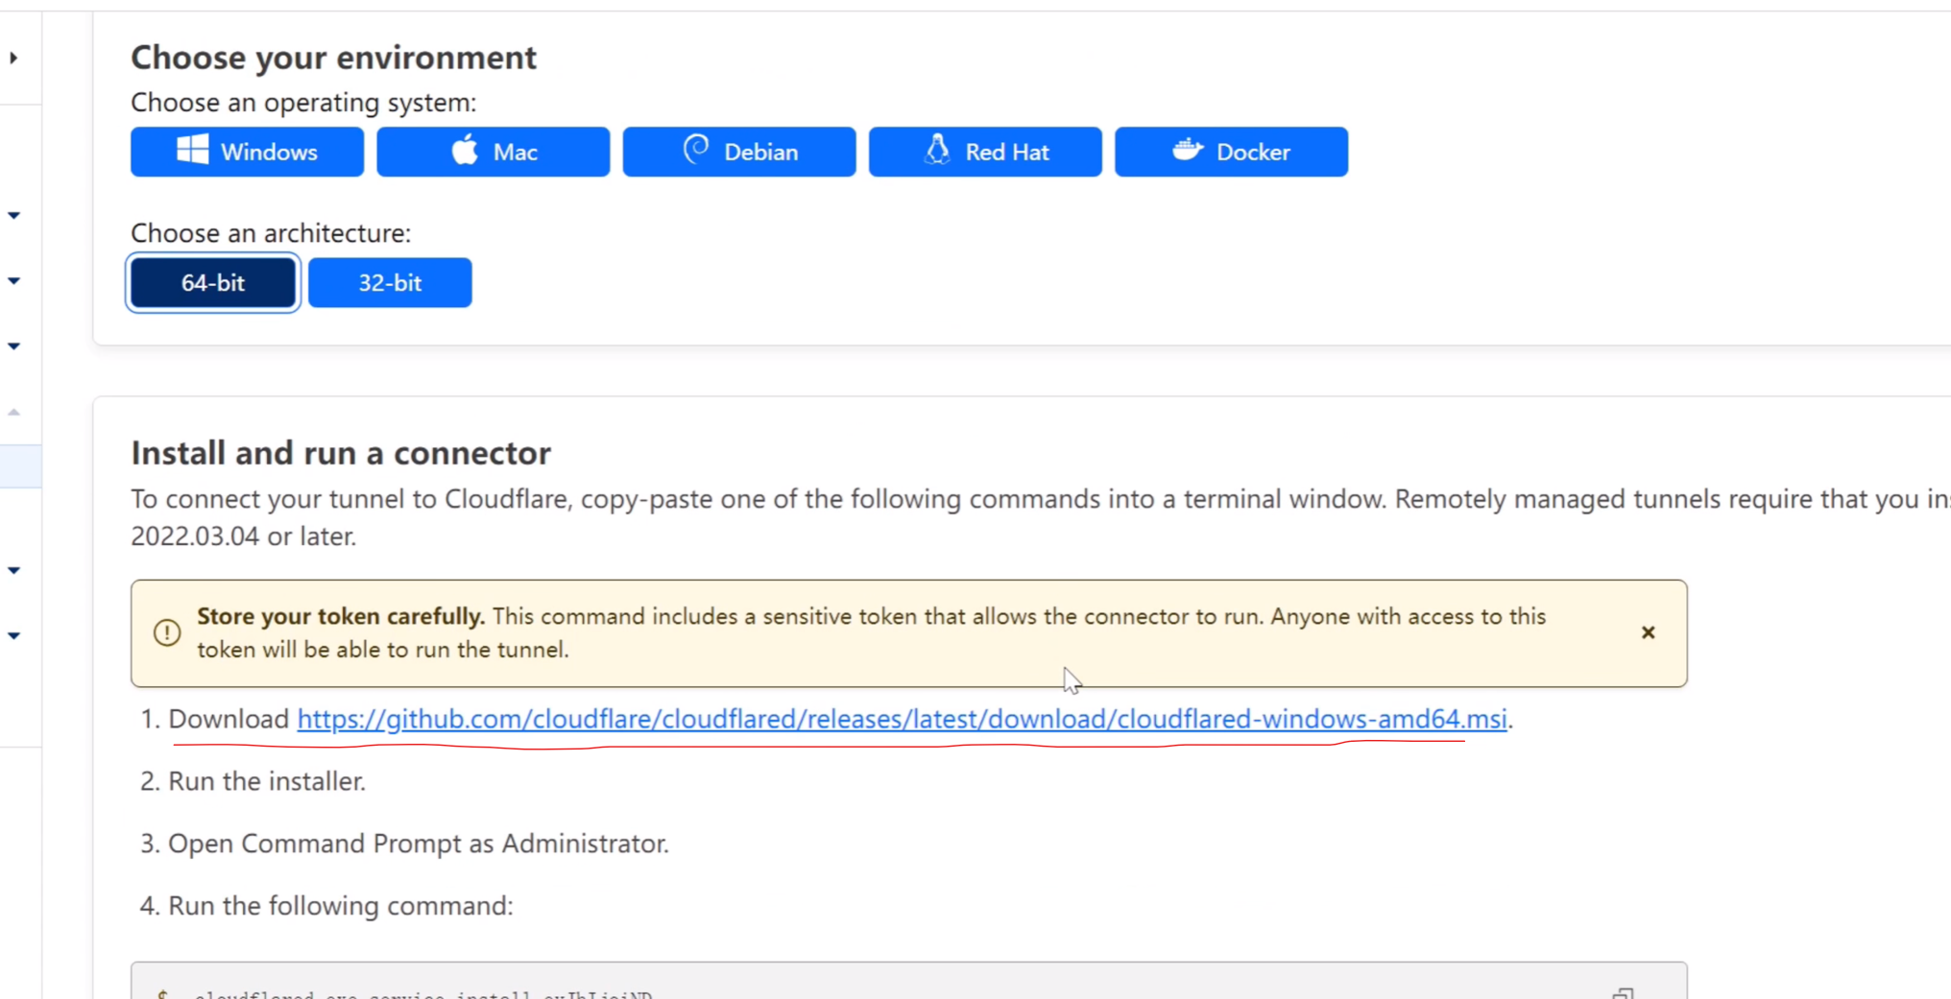
Task: Select the Windows operating system button
Action: tap(247, 152)
